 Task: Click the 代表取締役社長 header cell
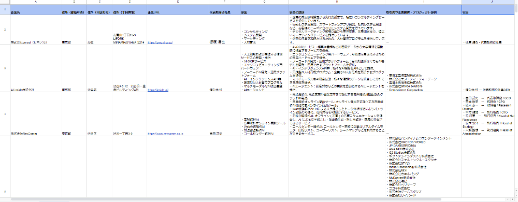pyautogui.click(x=225, y=9)
